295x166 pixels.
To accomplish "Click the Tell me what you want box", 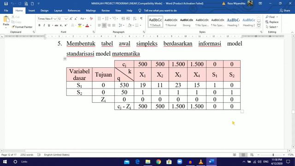I will [x=160, y=11].
